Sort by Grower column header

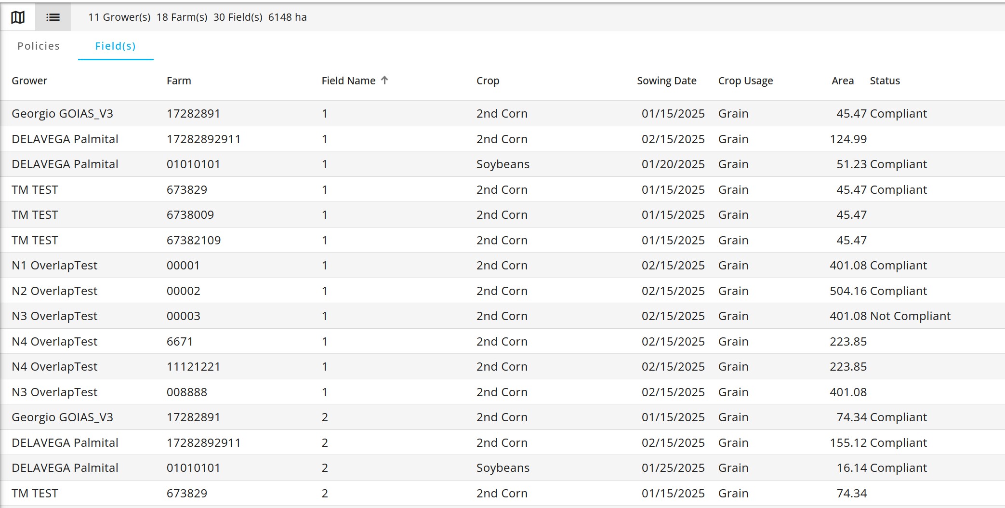[x=29, y=80]
